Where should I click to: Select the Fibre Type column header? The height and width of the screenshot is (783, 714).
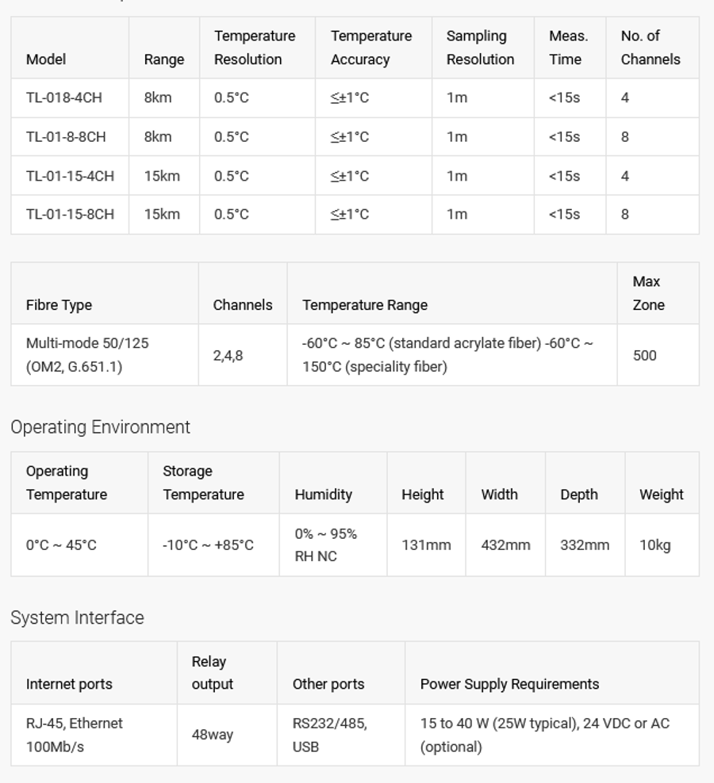pos(59,305)
